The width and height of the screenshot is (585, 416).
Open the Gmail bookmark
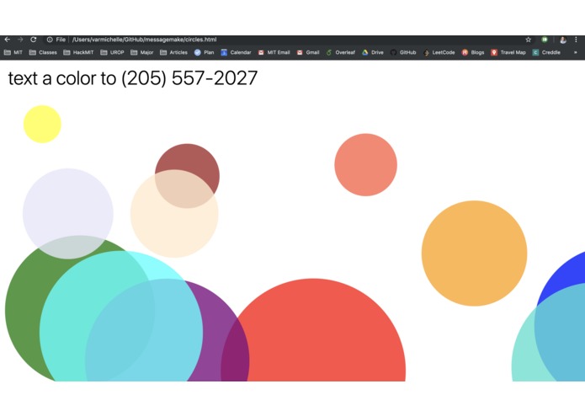(308, 52)
